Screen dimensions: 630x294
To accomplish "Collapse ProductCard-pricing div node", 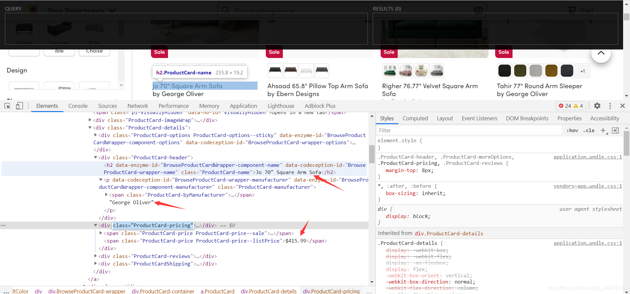I will 95,225.
